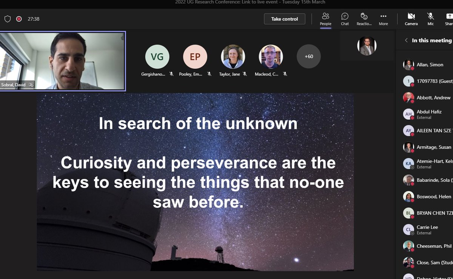Select Armitage, Susan in participant list
This screenshot has height=279, width=453.
tap(427, 147)
